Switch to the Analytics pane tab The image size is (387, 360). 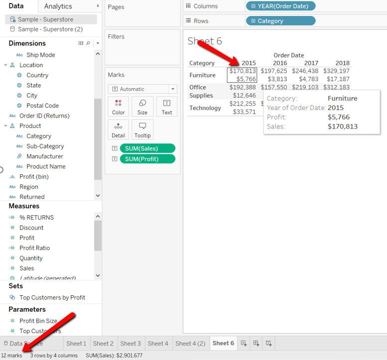click(58, 6)
